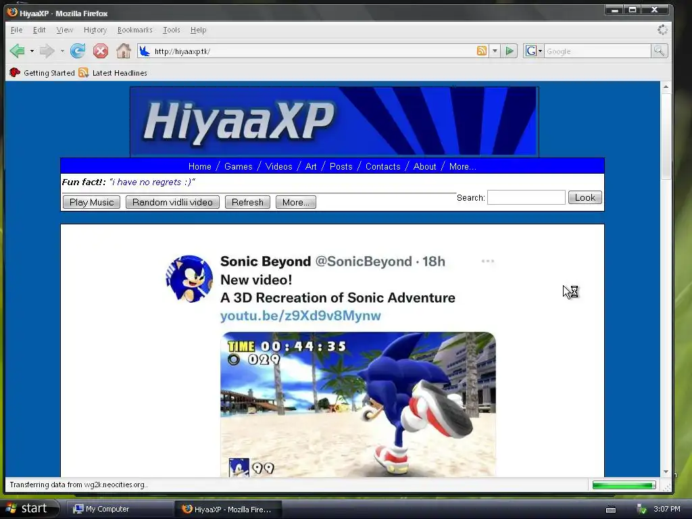Open the tweet's three-dot options menu
Screen dimensions: 692x519
click(488, 261)
